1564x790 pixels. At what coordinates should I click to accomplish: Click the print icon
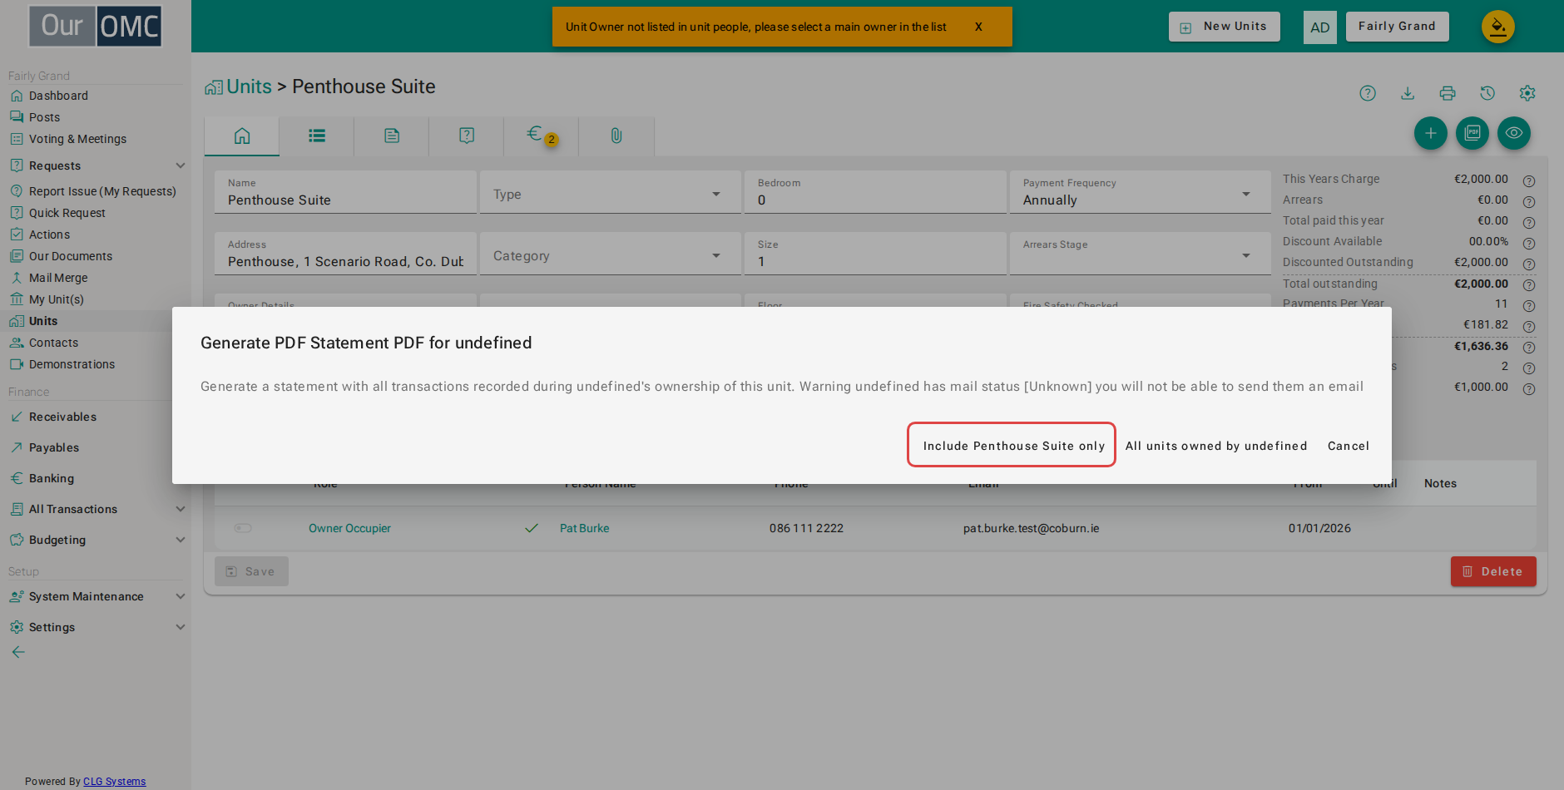pos(1448,93)
